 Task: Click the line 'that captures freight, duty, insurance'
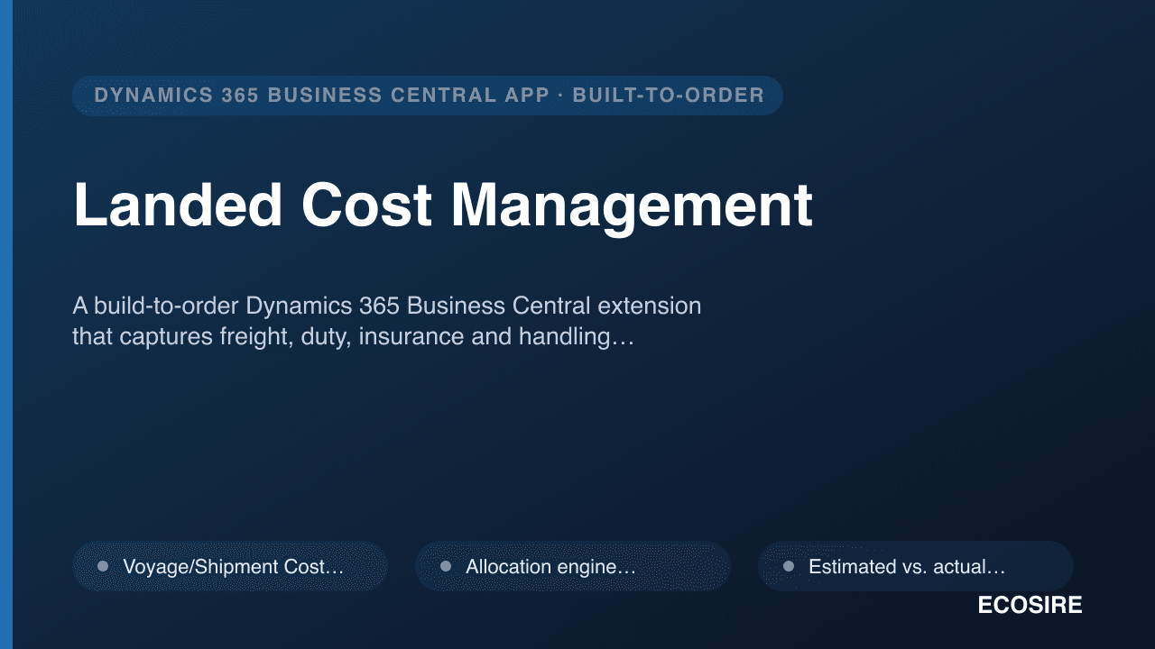coord(354,337)
